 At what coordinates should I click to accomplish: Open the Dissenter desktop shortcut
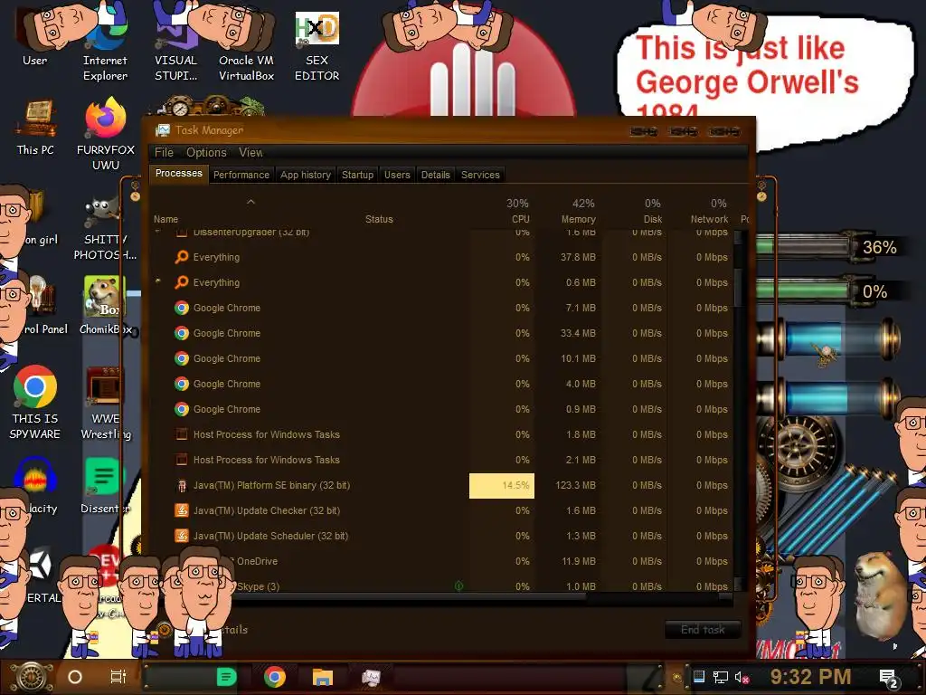click(105, 485)
